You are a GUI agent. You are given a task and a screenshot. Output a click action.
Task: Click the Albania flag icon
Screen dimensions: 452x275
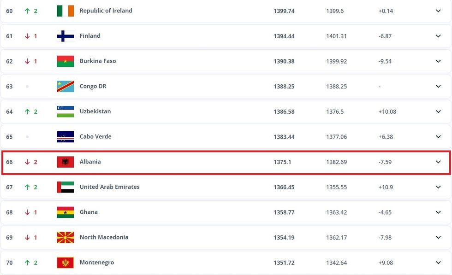65,162
